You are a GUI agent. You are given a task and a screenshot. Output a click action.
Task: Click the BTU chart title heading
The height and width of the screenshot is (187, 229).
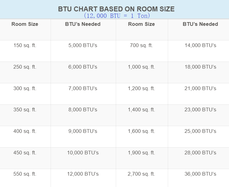coord(116,9)
